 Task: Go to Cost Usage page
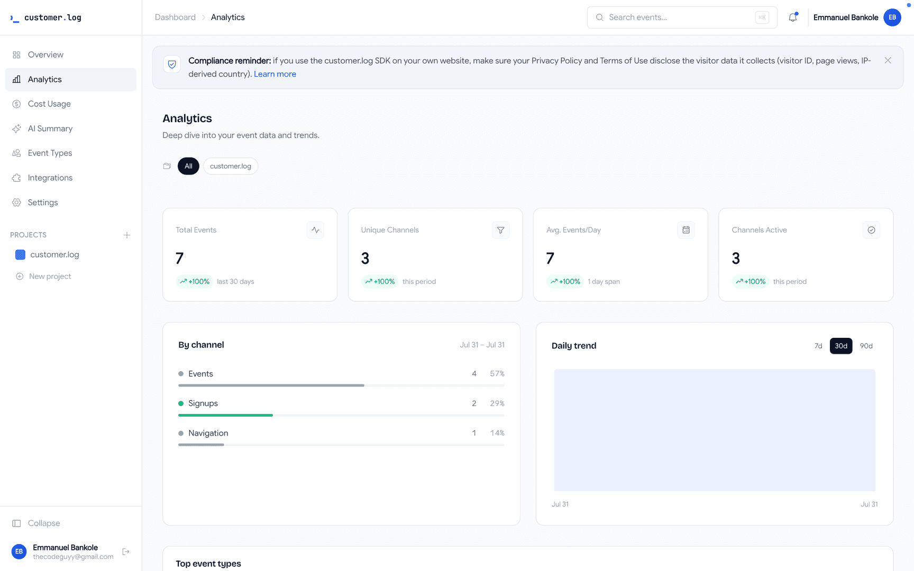click(x=71, y=104)
